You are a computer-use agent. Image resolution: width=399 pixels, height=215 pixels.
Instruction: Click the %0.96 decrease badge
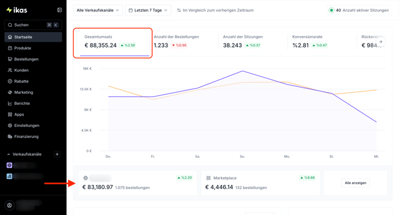(x=179, y=45)
